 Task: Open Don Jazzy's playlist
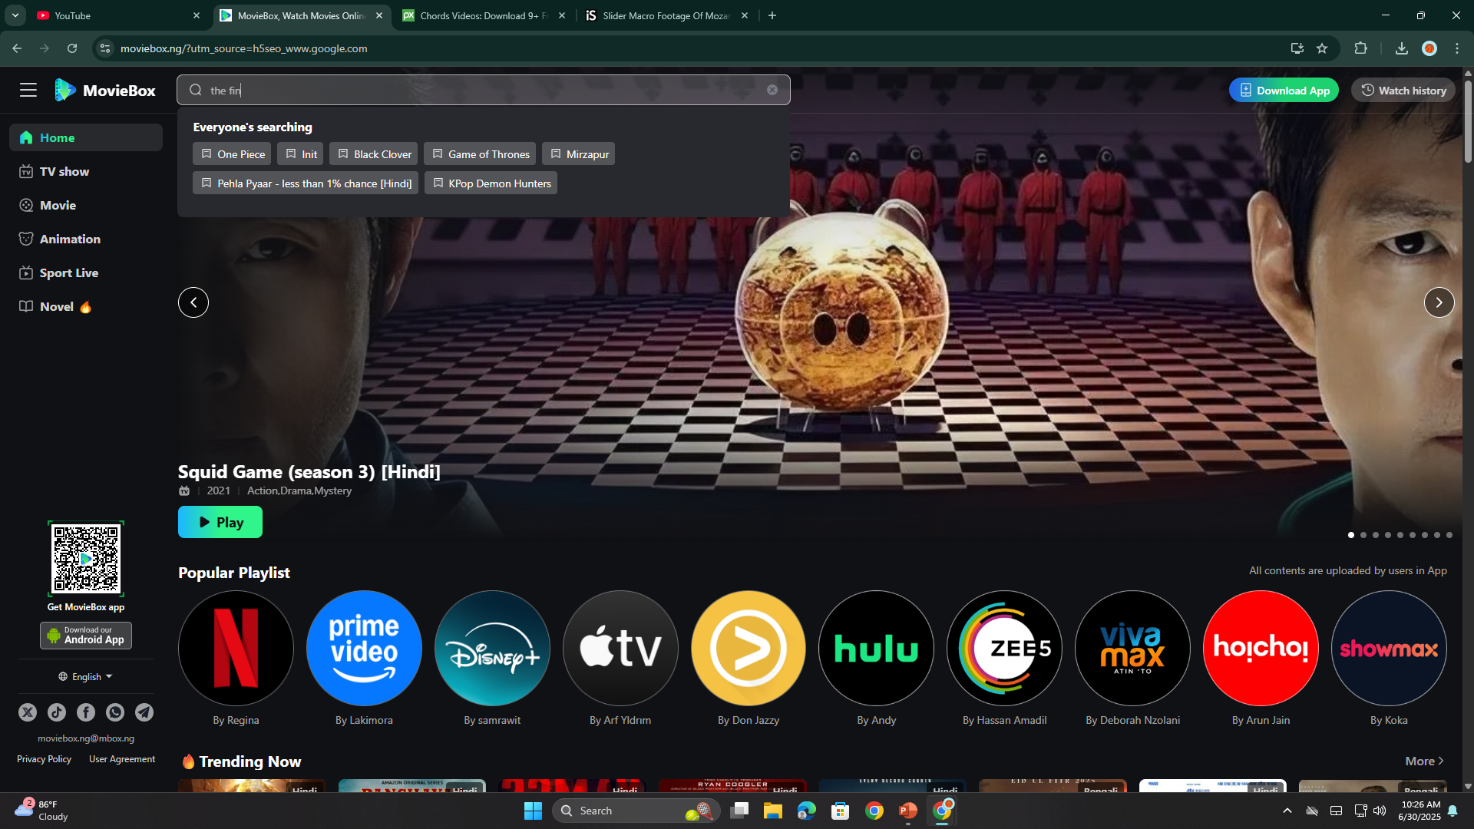749,648
